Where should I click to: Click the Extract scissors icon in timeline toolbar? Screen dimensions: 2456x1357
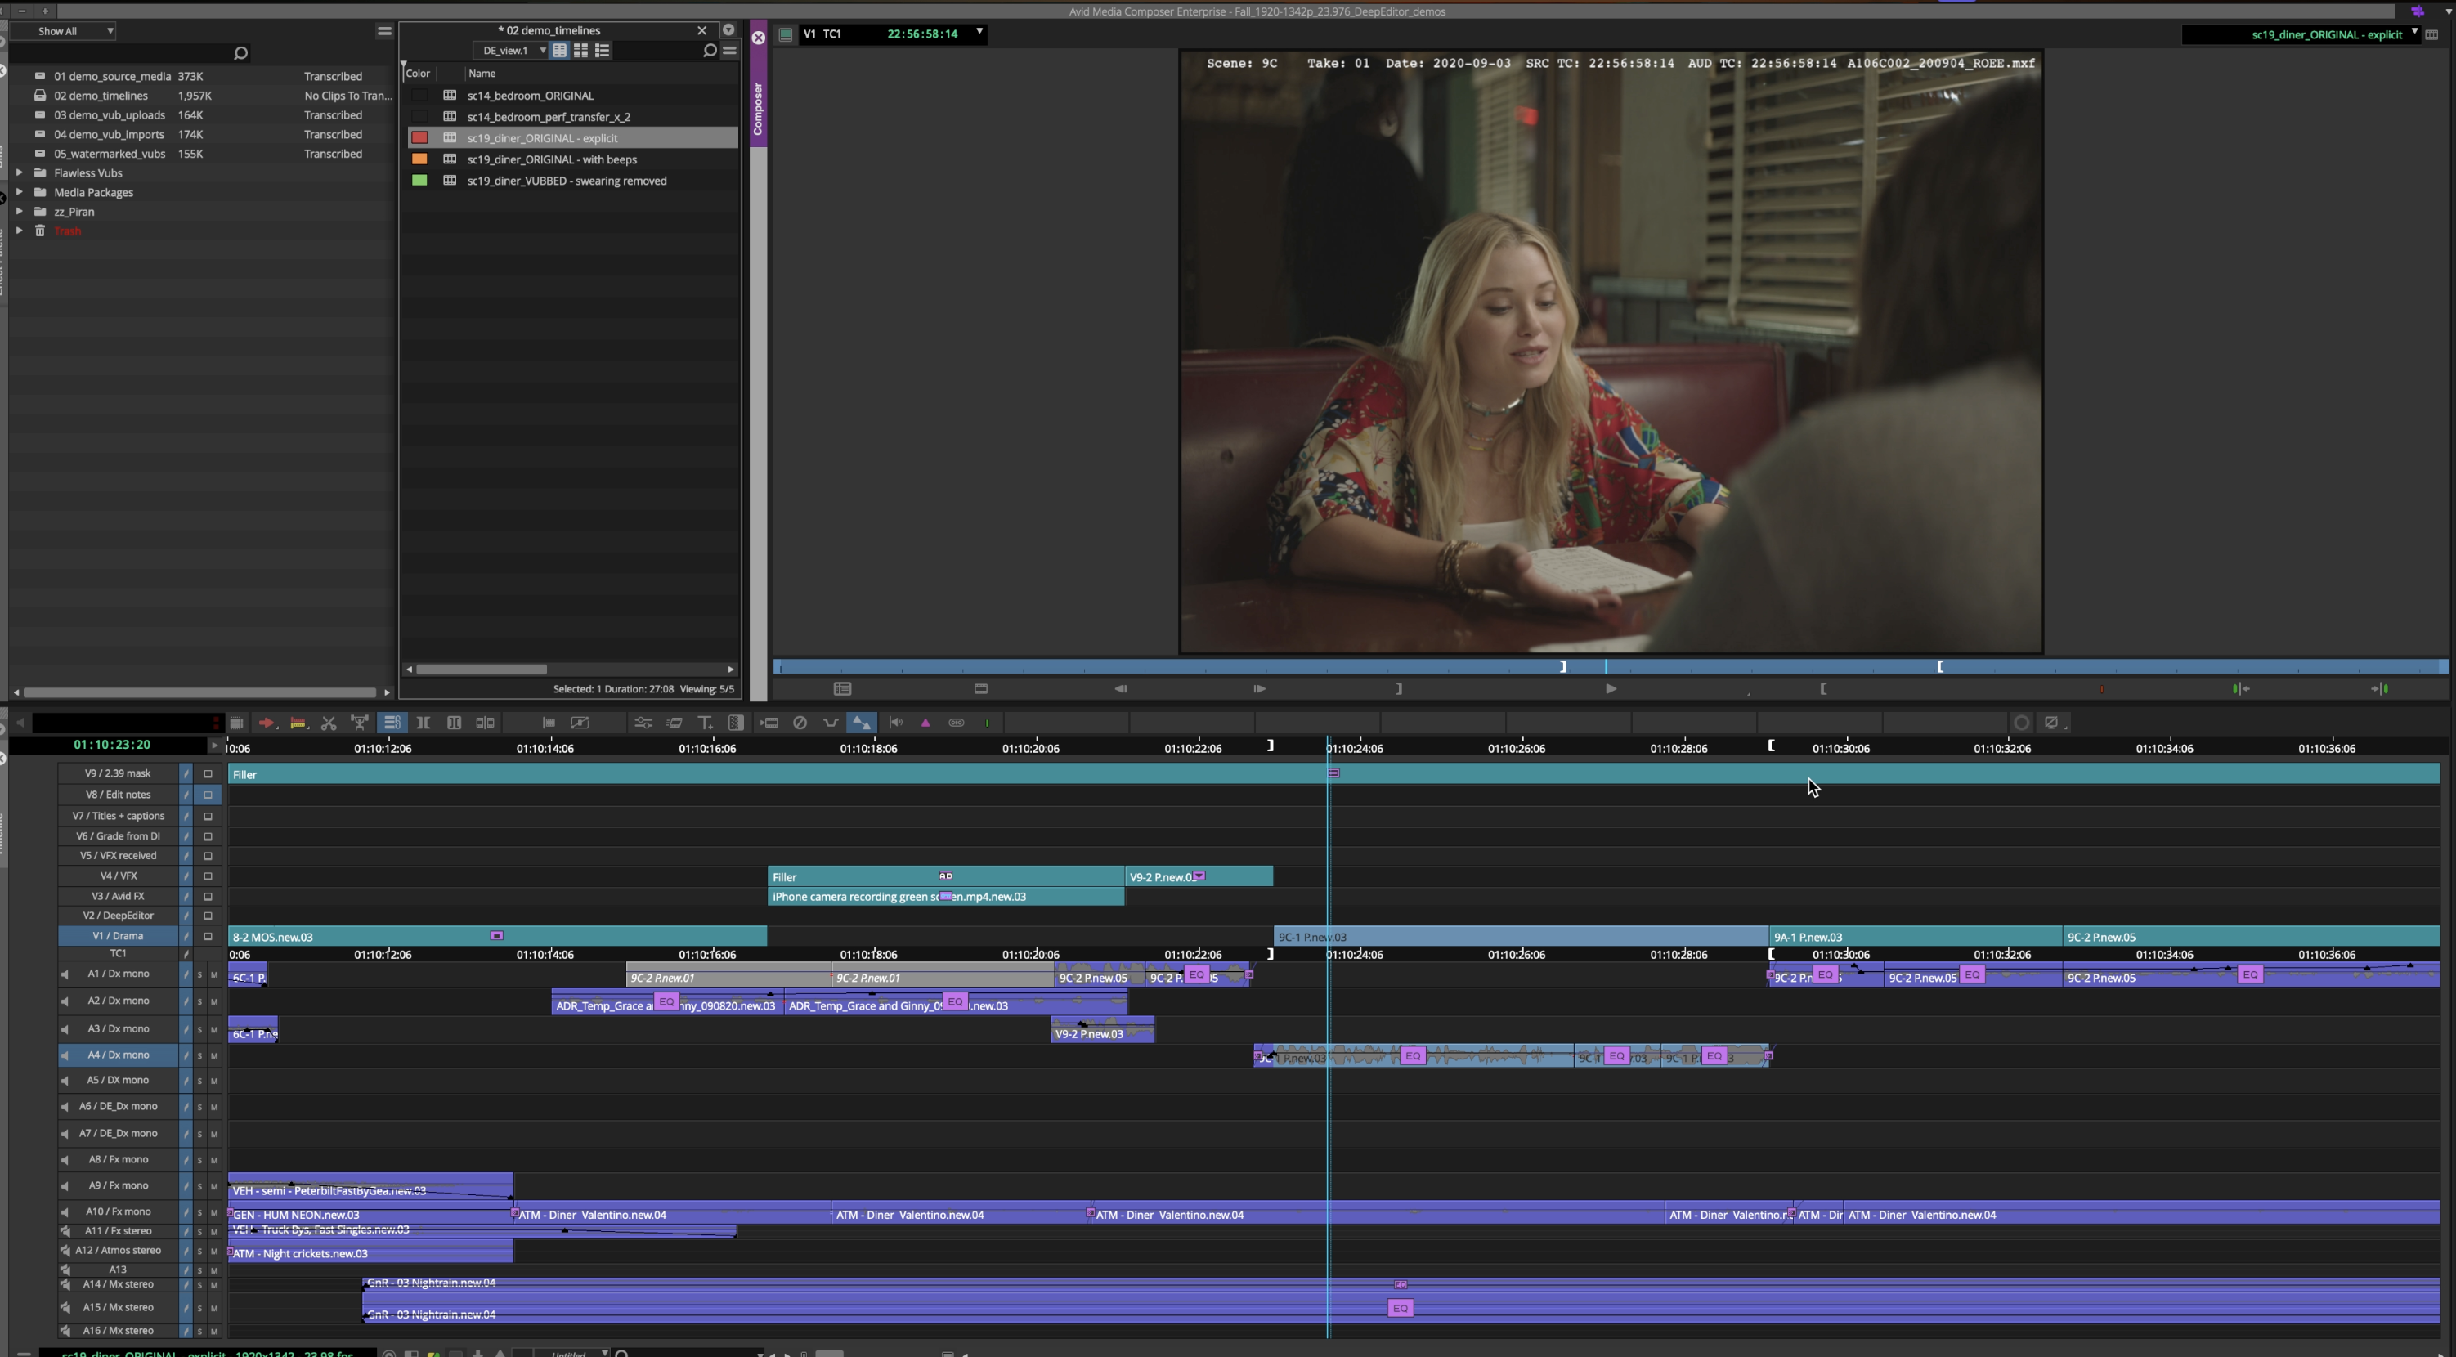[x=329, y=723]
